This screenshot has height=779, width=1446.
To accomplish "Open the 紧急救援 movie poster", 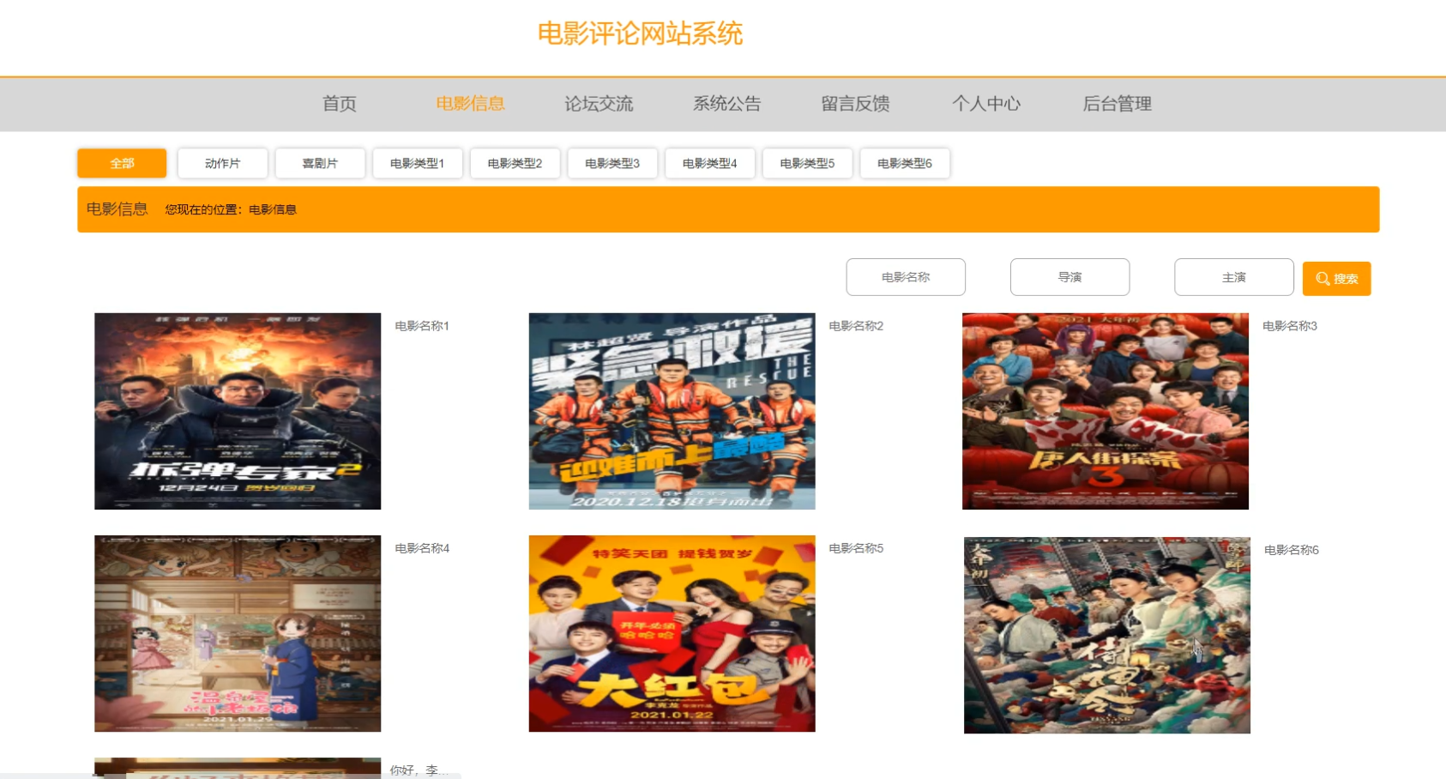I will click(x=672, y=411).
